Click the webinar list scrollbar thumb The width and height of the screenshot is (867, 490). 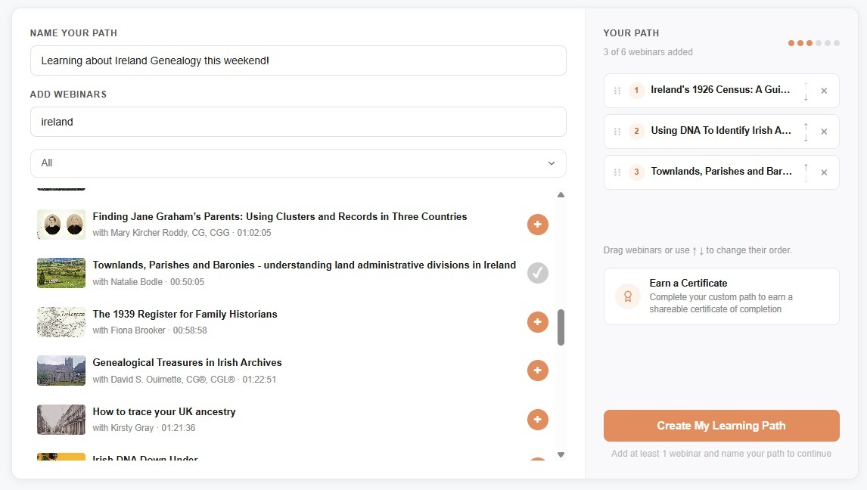coord(561,327)
